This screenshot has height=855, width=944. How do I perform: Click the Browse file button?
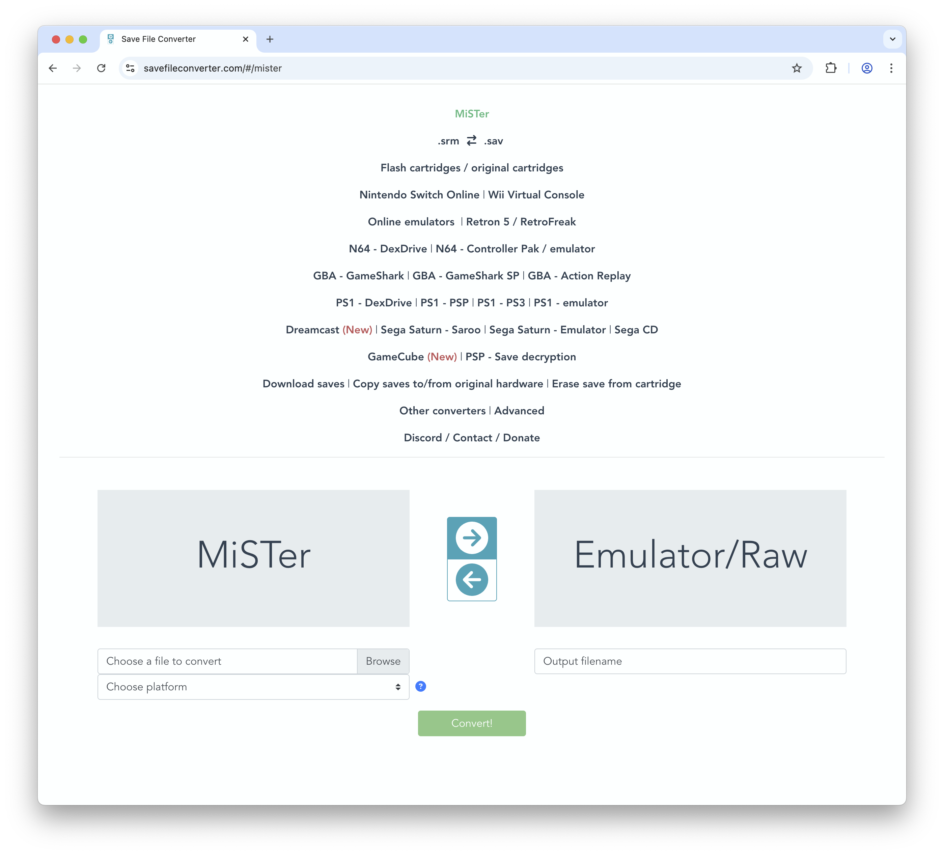(x=383, y=661)
